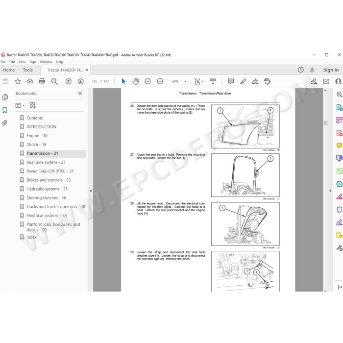Bookmark the file with the star icon
This screenshot has width=343, height=343.
click(x=18, y=82)
